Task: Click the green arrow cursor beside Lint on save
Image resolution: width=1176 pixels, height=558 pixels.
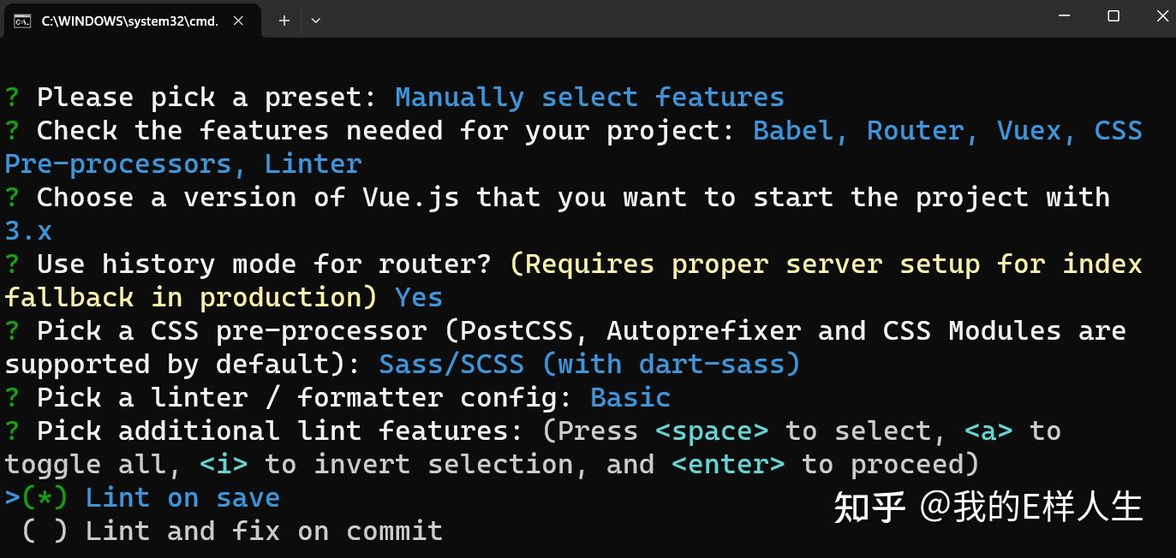Action: (12, 498)
